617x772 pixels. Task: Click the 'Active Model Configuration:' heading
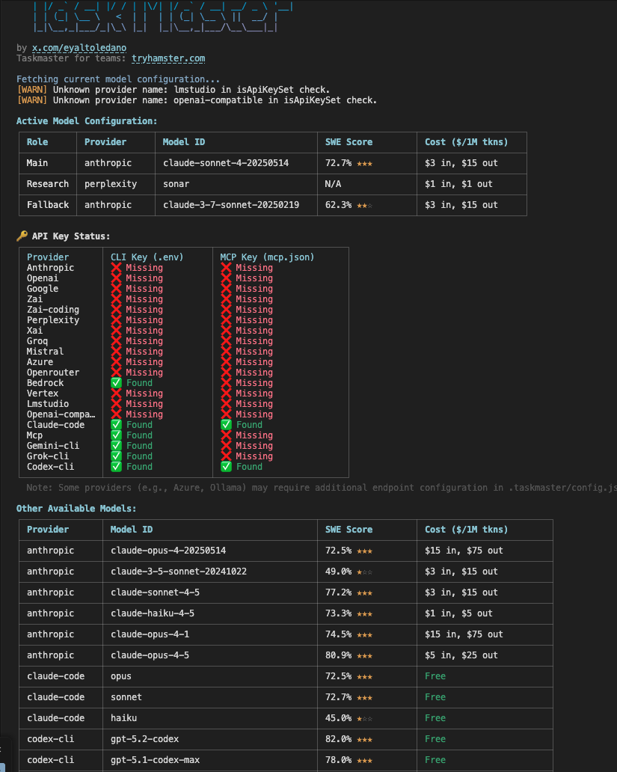[x=87, y=121]
